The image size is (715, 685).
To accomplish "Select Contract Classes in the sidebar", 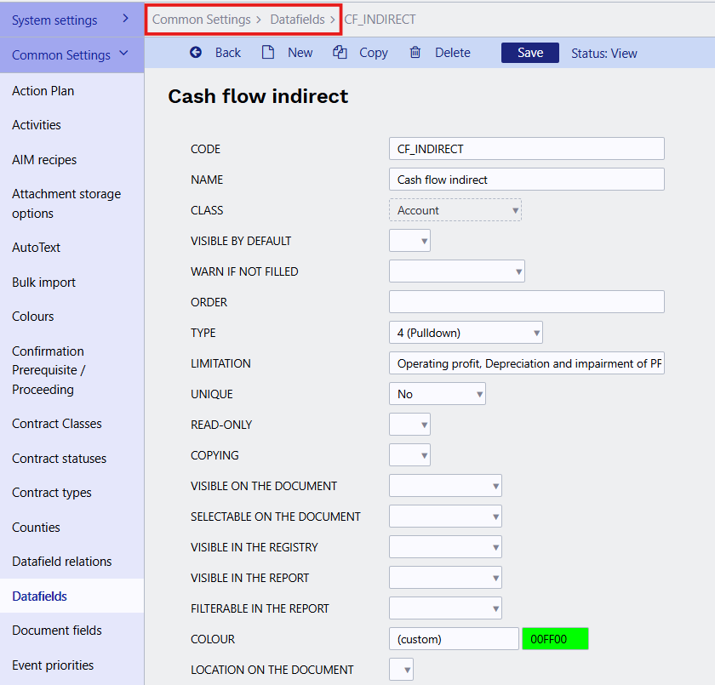I will pos(56,424).
